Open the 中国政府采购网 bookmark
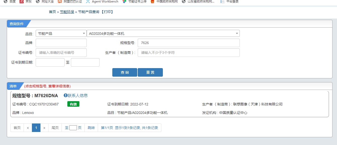Image resolution: width=337 pixels, height=145 pixels. pyautogui.click(x=164, y=2)
